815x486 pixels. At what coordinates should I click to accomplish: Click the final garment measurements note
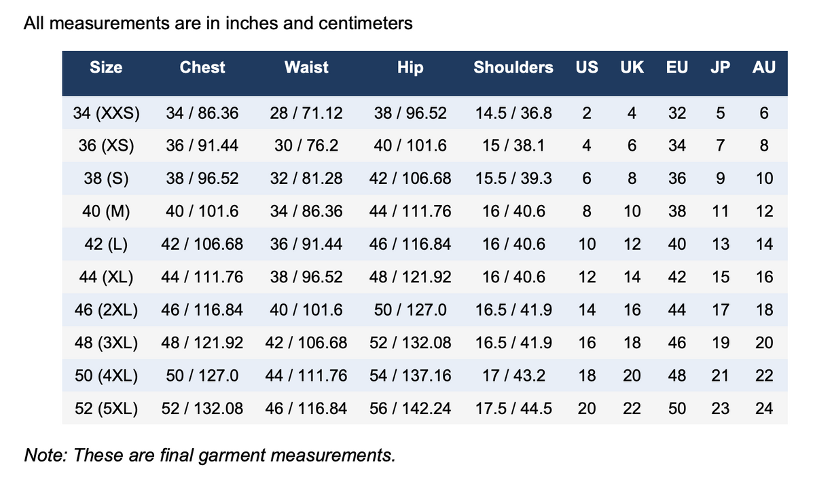point(209,454)
